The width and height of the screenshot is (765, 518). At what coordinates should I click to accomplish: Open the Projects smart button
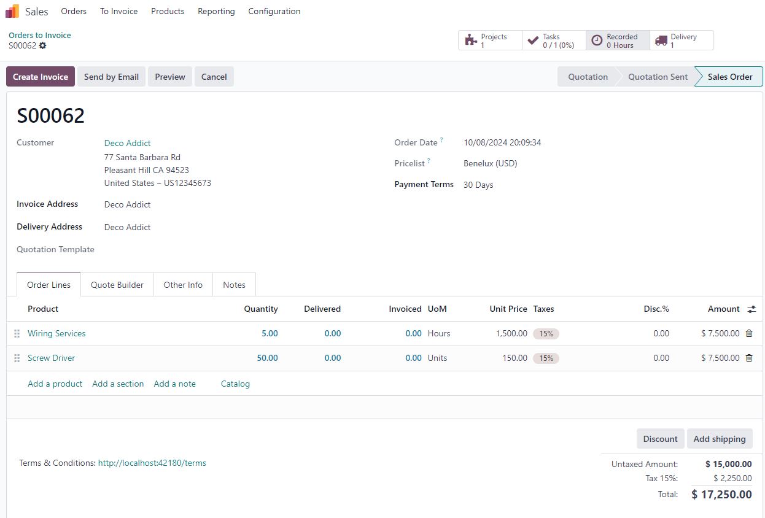[490, 41]
